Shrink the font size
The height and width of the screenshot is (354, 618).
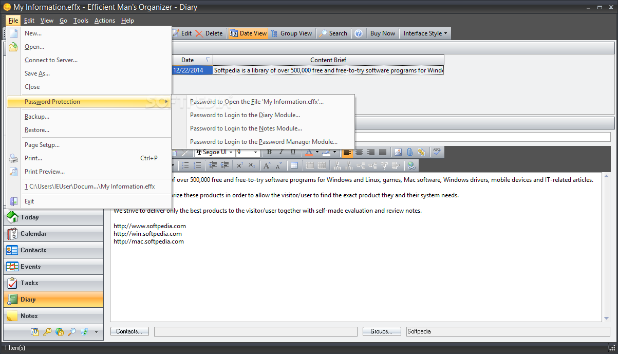click(278, 165)
